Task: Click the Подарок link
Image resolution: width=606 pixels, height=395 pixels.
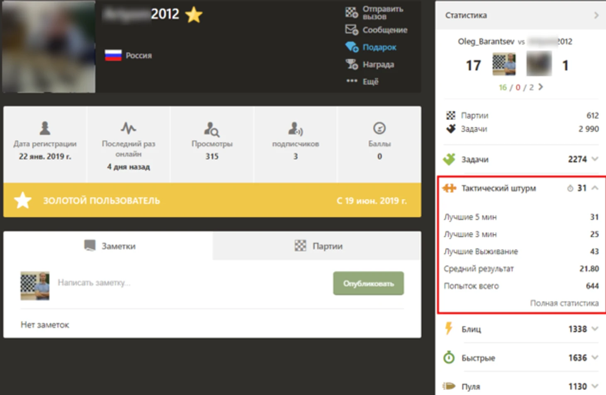Action: (379, 47)
